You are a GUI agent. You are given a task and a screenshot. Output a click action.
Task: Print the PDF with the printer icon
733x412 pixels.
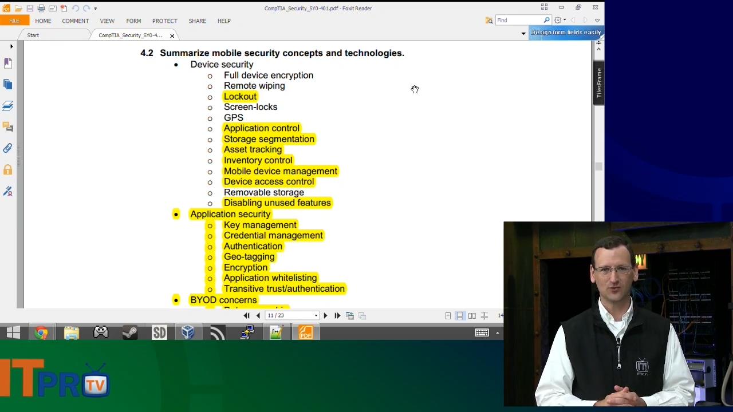(x=41, y=8)
